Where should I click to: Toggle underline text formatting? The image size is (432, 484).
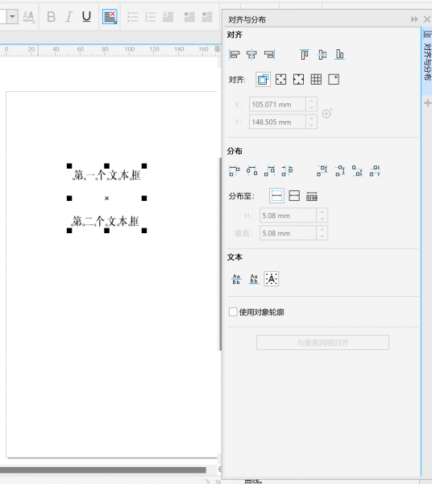(86, 16)
